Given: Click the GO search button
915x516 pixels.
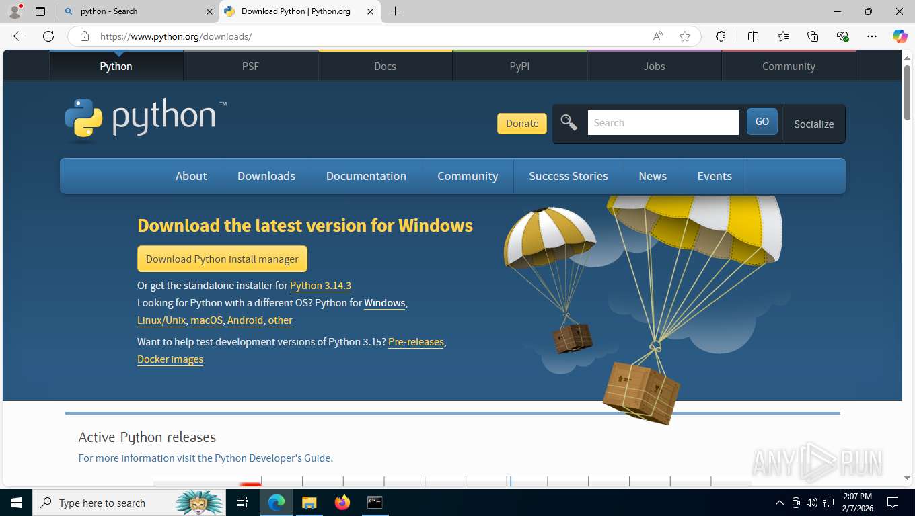Looking at the screenshot, I should pyautogui.click(x=762, y=122).
